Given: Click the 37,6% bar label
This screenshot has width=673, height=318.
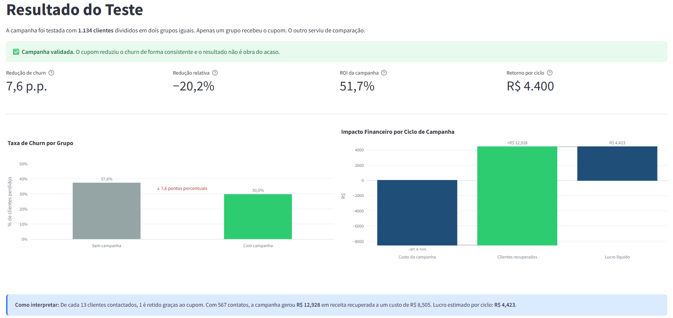Looking at the screenshot, I should (x=107, y=179).
